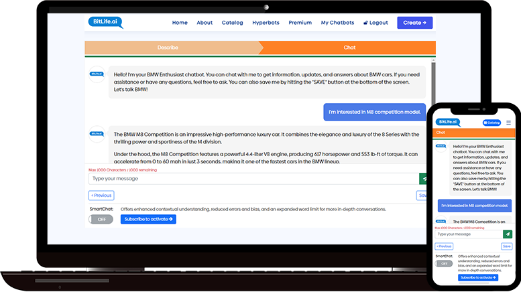Tap the Previous button on phone
521x292 pixels.
tap(444, 246)
